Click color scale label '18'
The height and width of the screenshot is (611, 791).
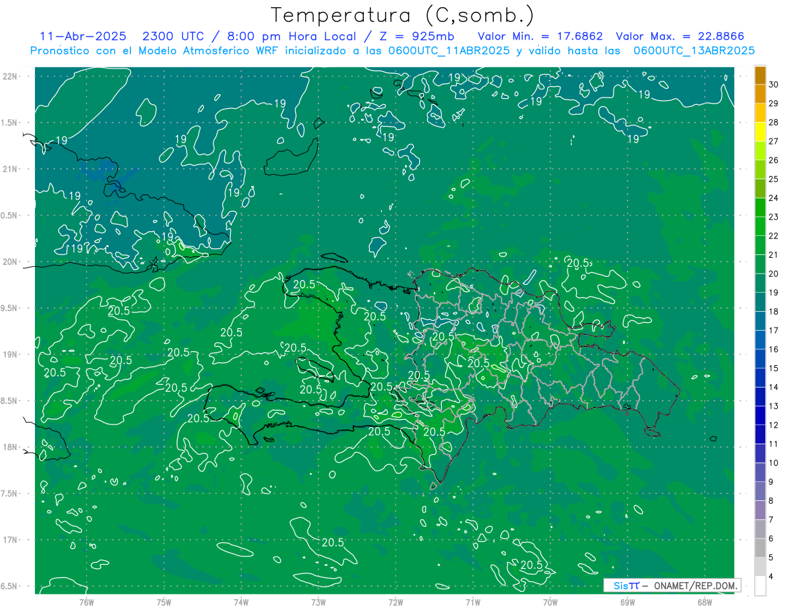pyautogui.click(x=774, y=312)
